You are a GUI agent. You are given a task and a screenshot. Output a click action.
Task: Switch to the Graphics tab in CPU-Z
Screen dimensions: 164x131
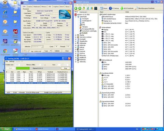point(56,7)
